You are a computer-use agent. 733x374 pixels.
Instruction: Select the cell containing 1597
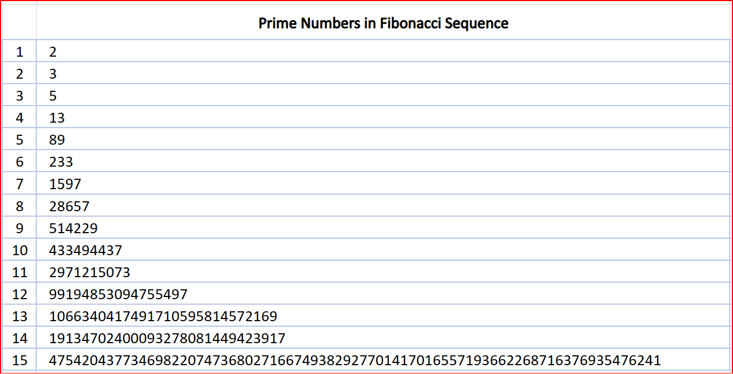(x=65, y=184)
